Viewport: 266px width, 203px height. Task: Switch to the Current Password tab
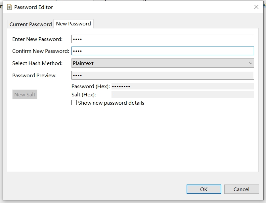tap(30, 24)
